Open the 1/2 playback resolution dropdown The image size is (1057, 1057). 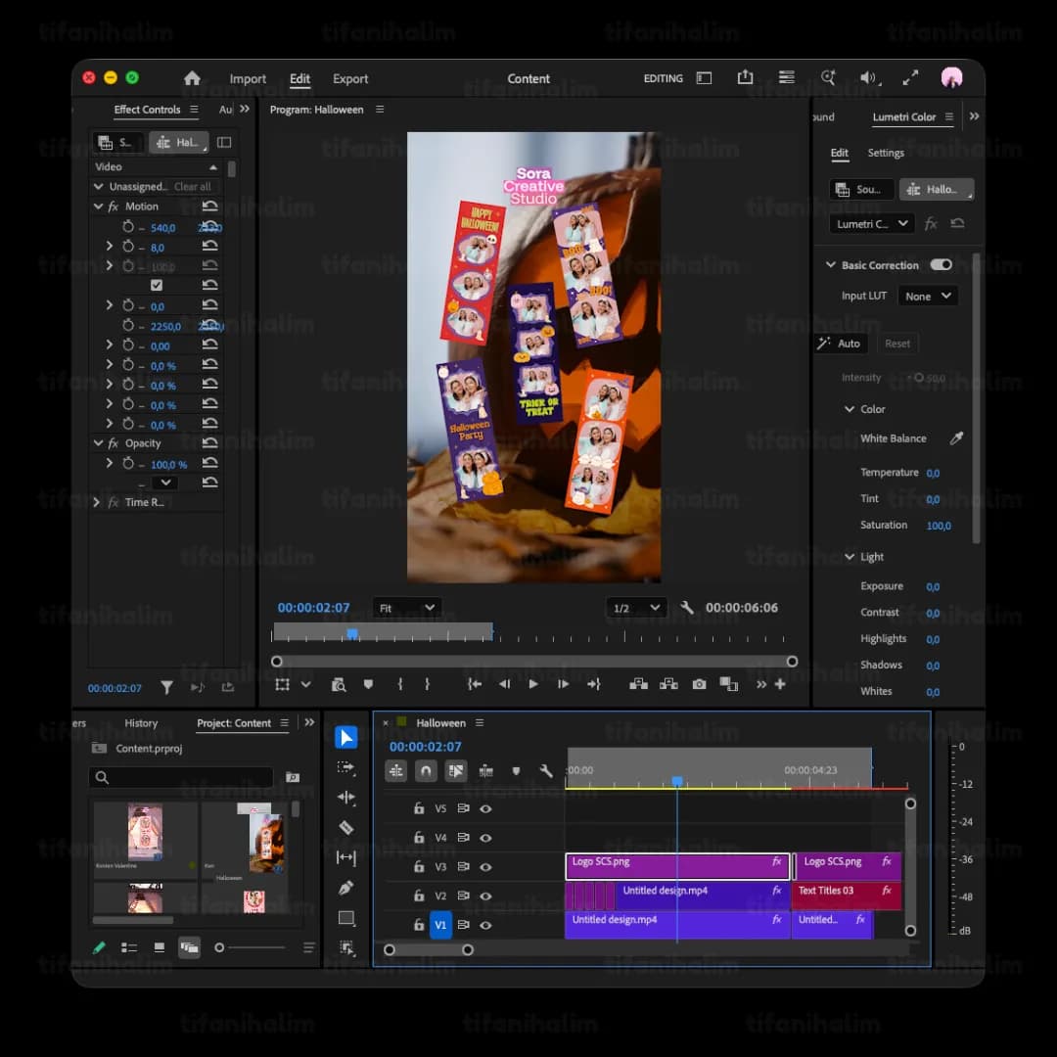pos(636,608)
